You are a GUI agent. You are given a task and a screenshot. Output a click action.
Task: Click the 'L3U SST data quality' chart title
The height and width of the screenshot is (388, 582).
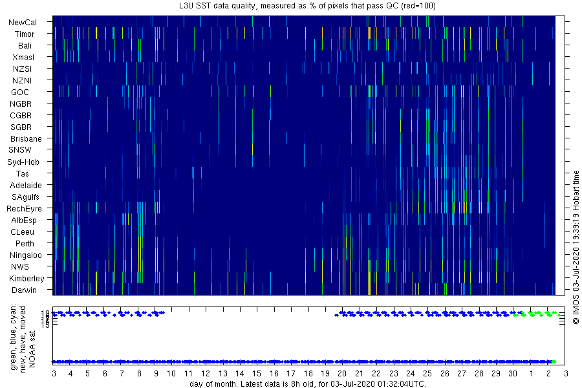tap(307, 6)
